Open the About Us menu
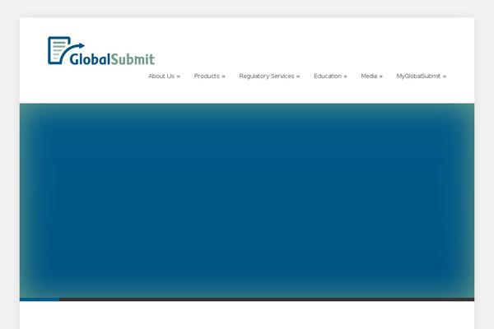494x329 pixels. pyautogui.click(x=164, y=76)
